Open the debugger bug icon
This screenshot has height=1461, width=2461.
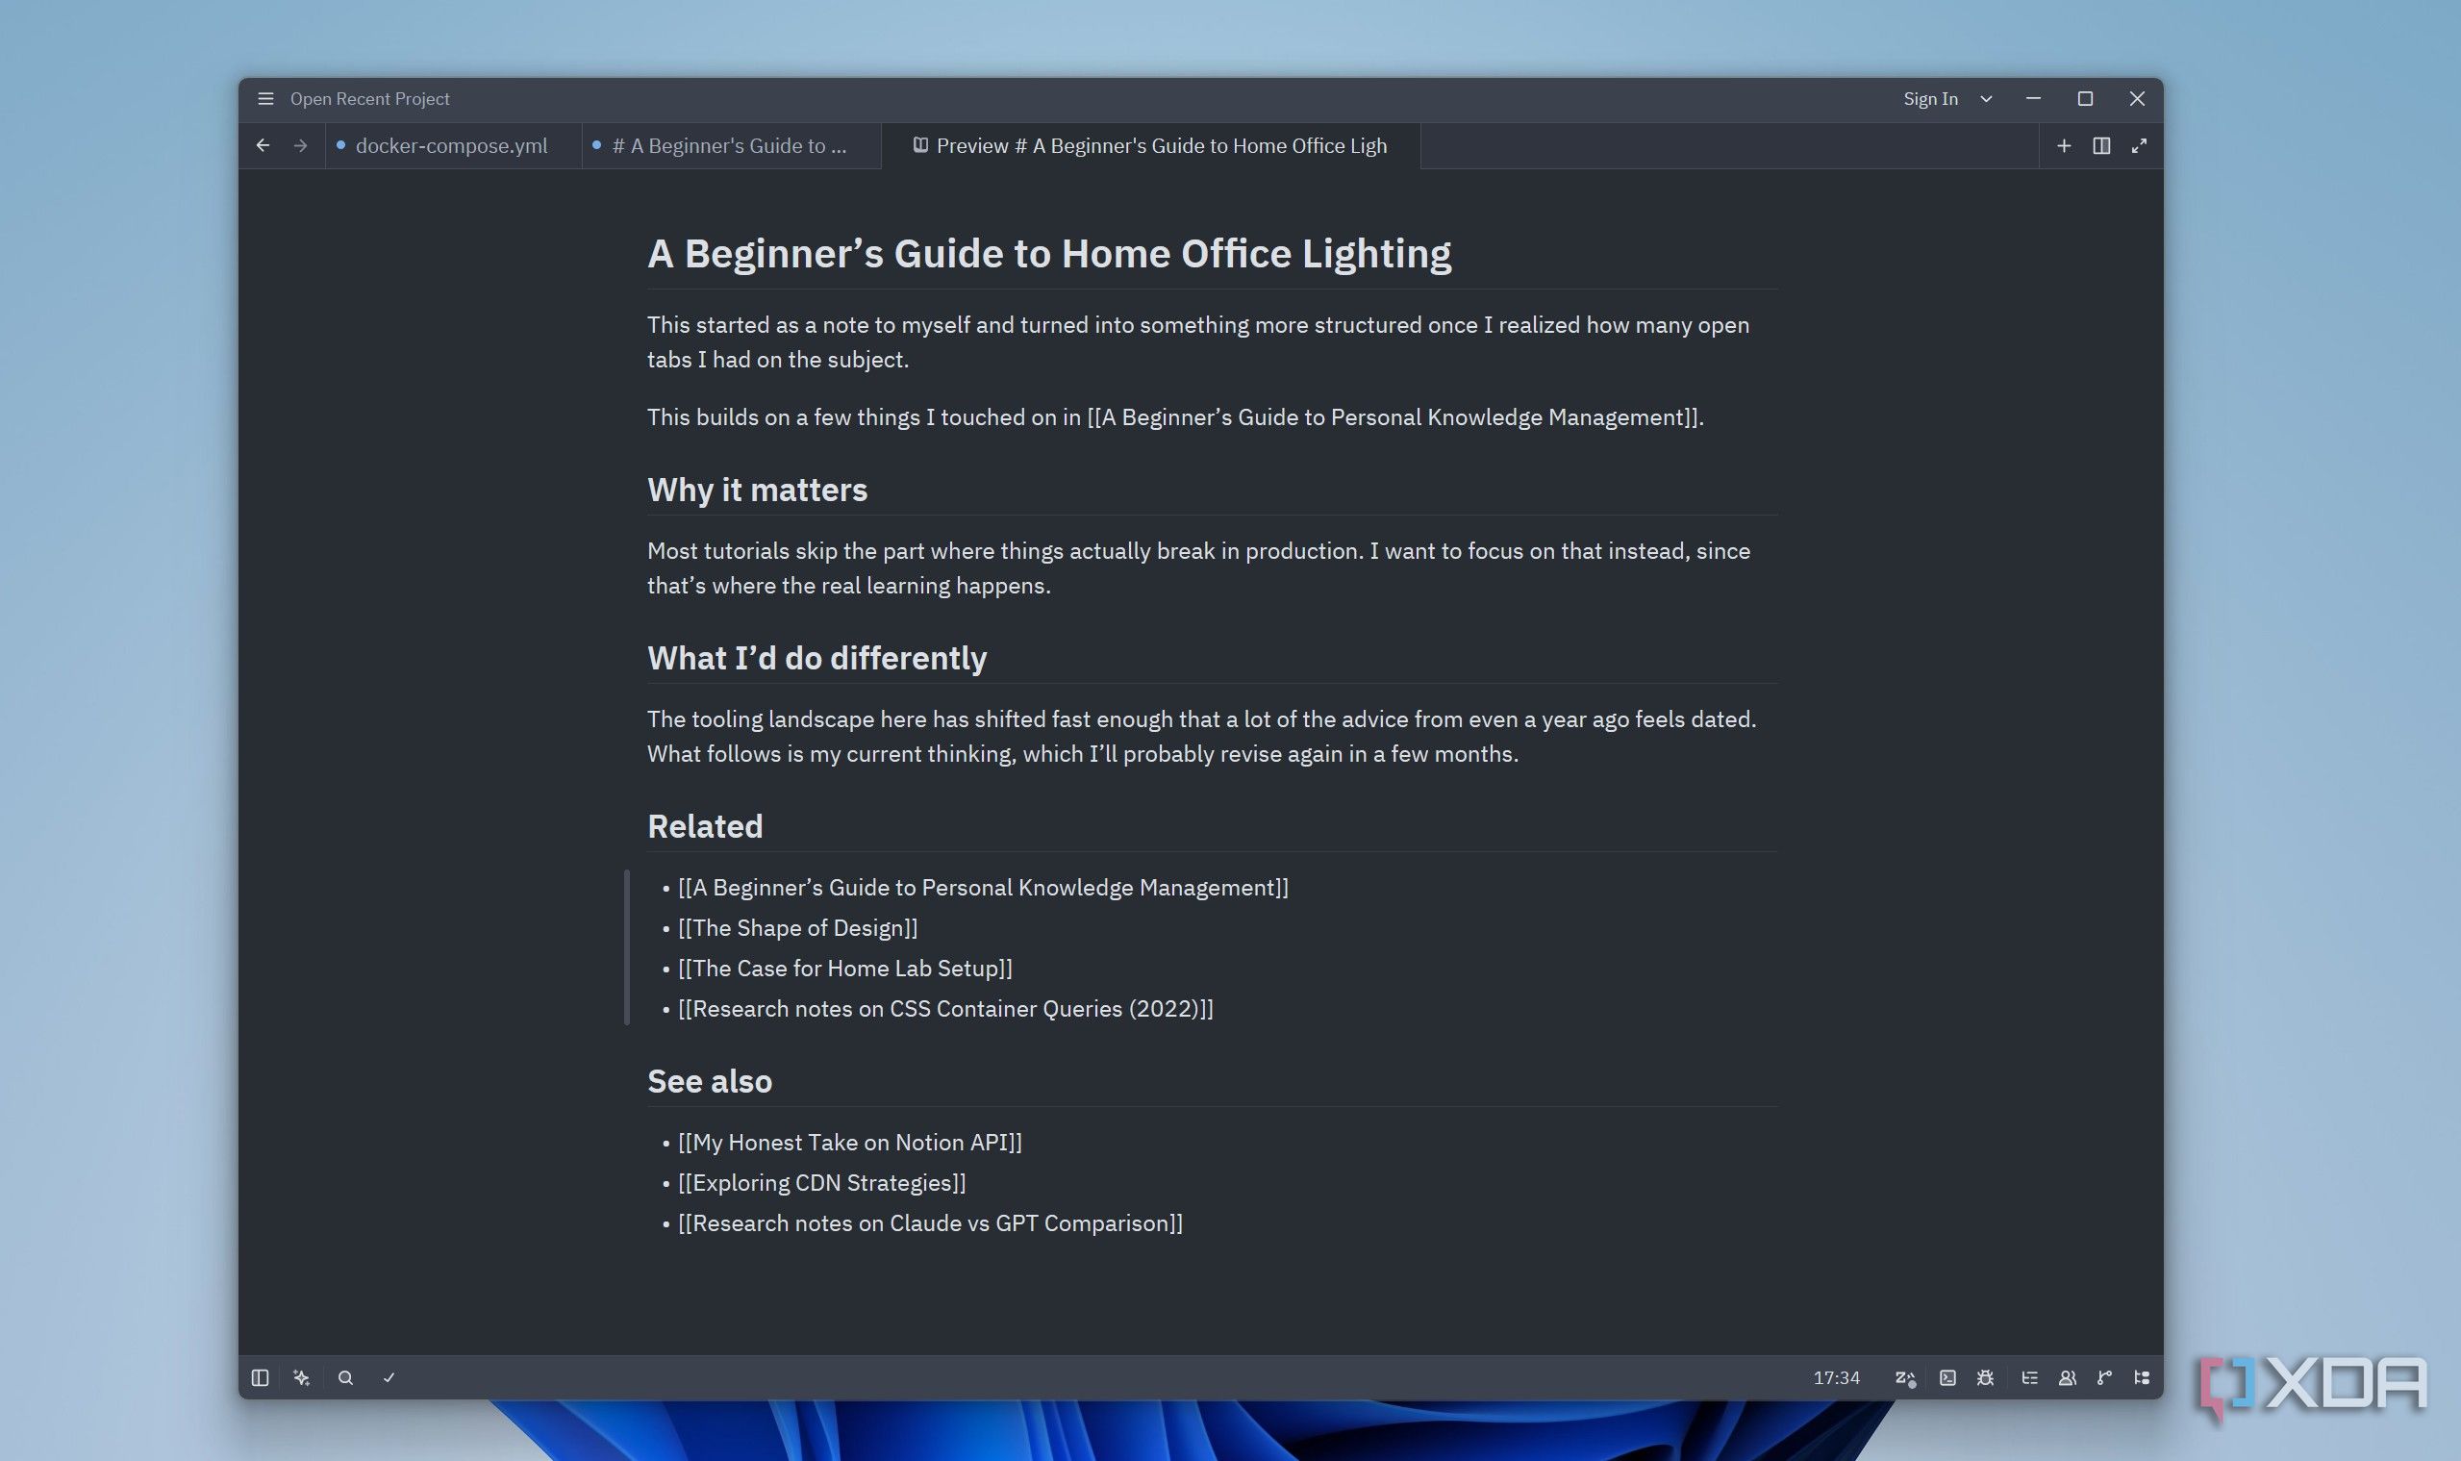pos(1986,1377)
